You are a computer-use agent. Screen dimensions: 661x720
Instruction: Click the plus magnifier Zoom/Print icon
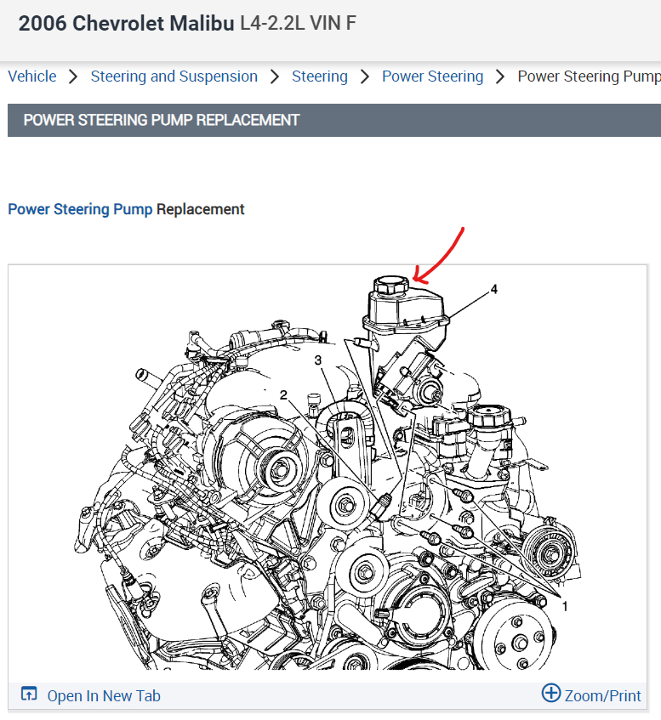550,693
